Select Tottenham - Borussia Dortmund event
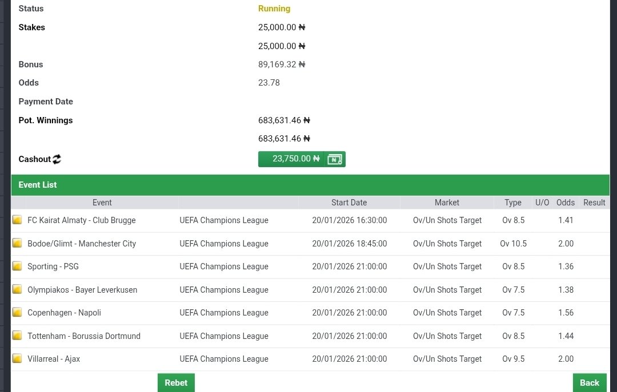The image size is (617, 392). pyautogui.click(x=84, y=336)
